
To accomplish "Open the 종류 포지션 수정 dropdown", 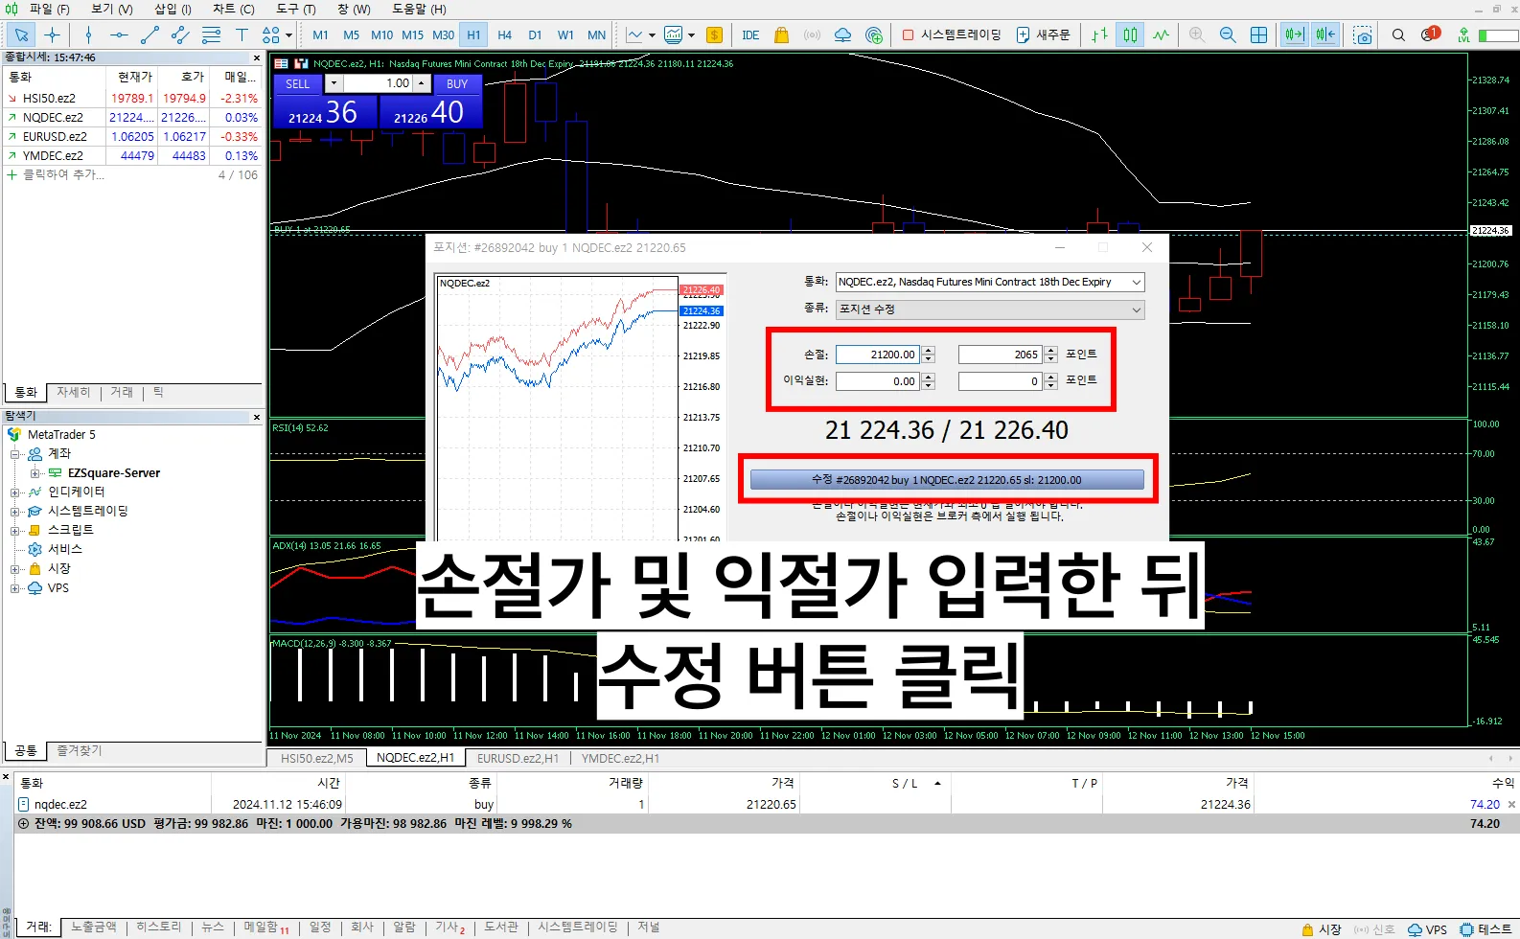I will [x=990, y=309].
